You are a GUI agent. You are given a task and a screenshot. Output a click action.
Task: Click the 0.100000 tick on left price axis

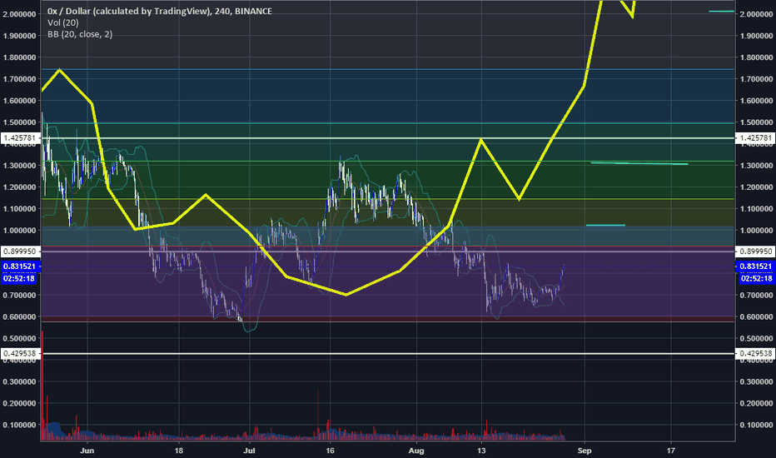tap(19, 425)
